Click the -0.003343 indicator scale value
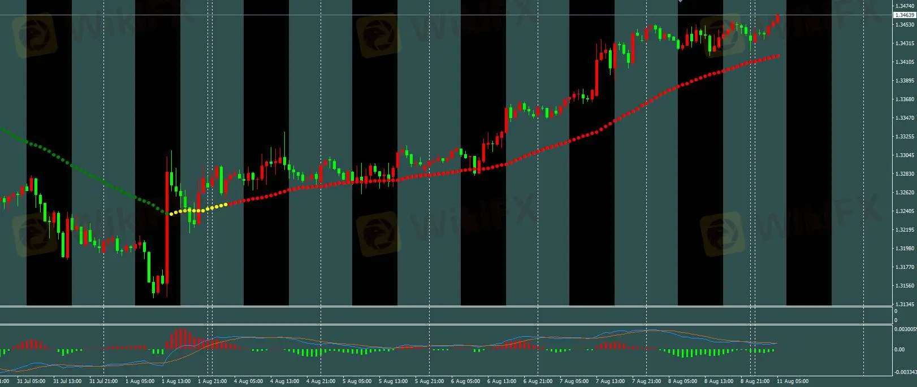The width and height of the screenshot is (917, 387). [905, 372]
